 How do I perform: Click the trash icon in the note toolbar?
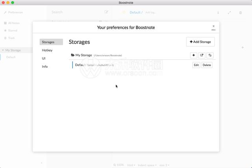point(241,13)
